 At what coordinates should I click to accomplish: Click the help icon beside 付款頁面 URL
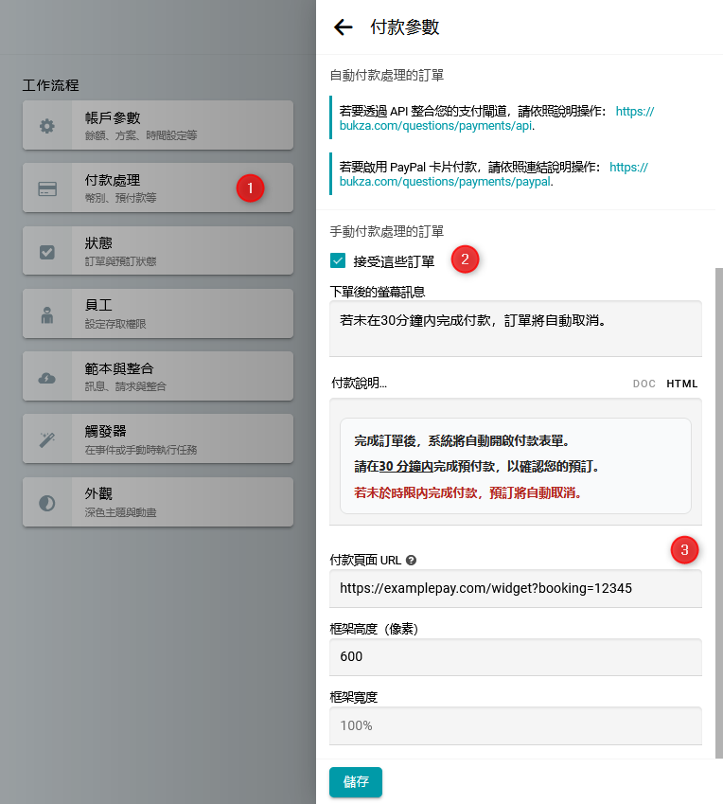411,560
